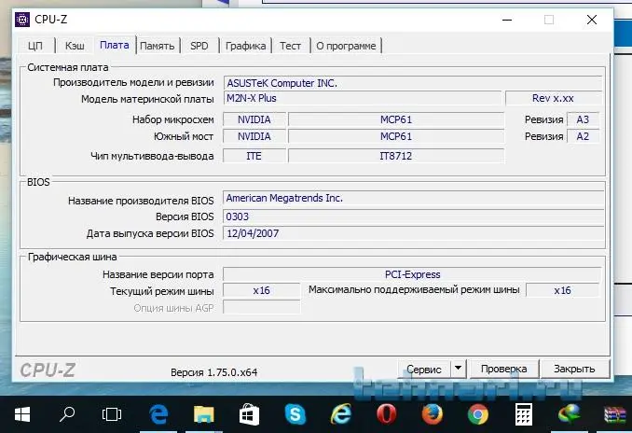Click the Название версии порта label

(x=158, y=274)
